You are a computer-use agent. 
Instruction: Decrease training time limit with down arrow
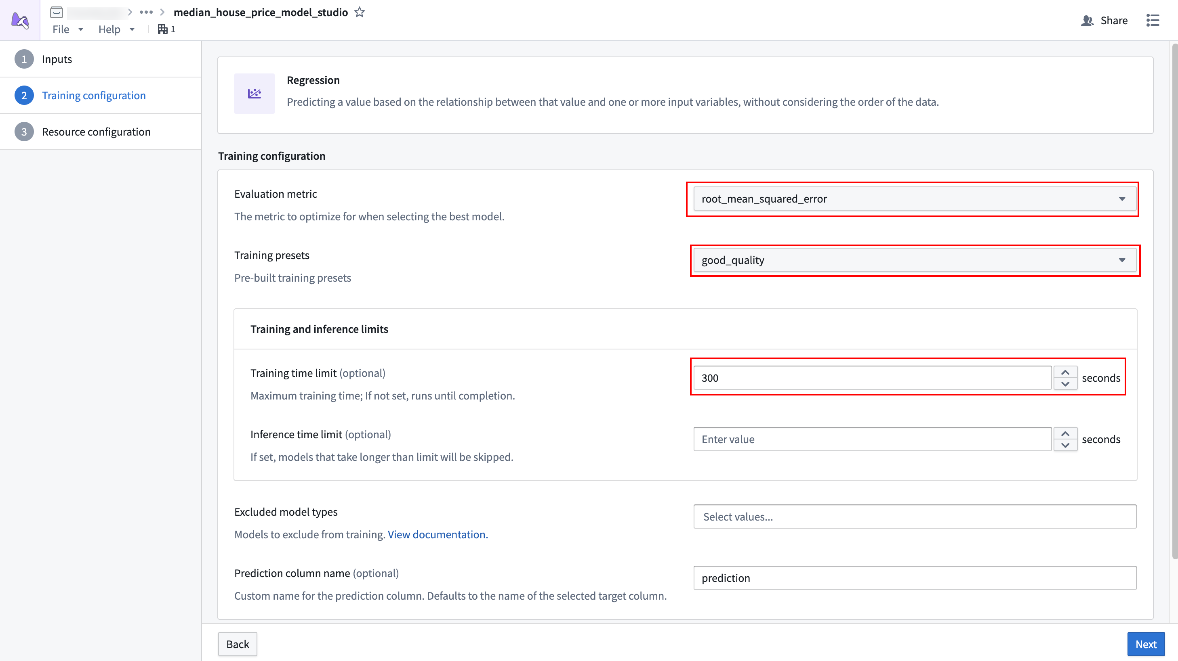[1065, 384]
